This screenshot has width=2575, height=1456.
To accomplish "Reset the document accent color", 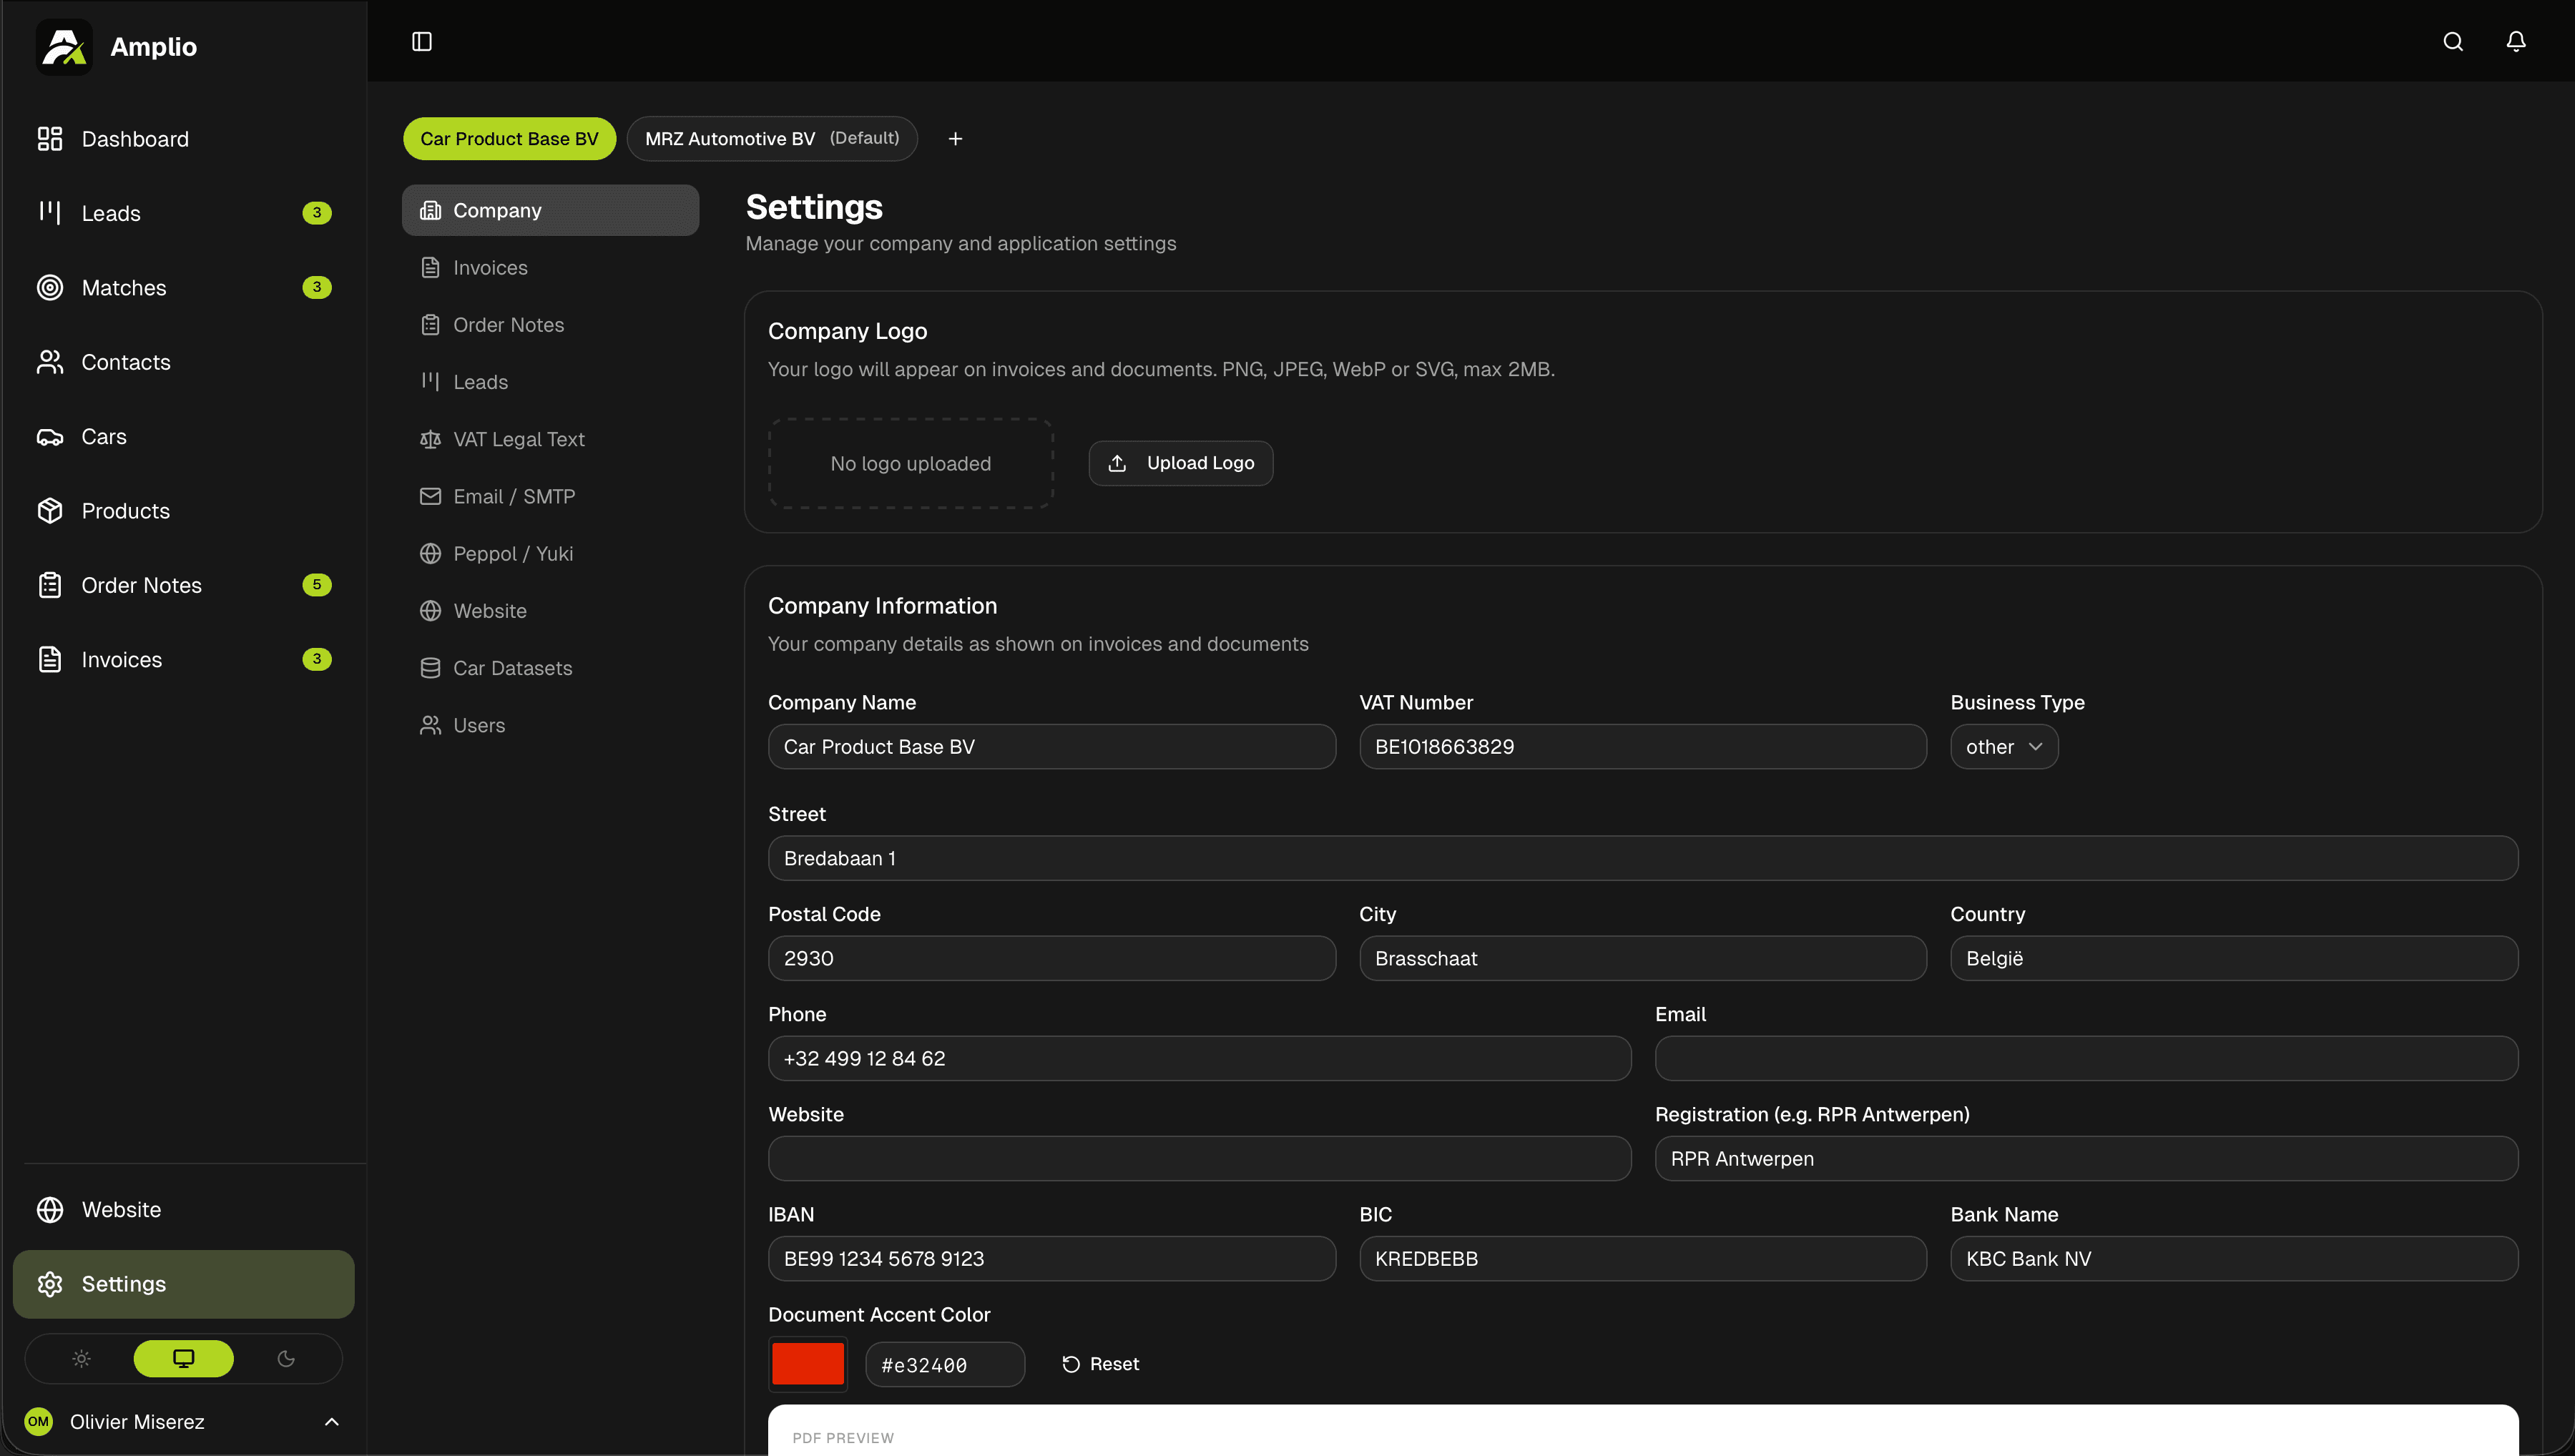I will (1100, 1364).
